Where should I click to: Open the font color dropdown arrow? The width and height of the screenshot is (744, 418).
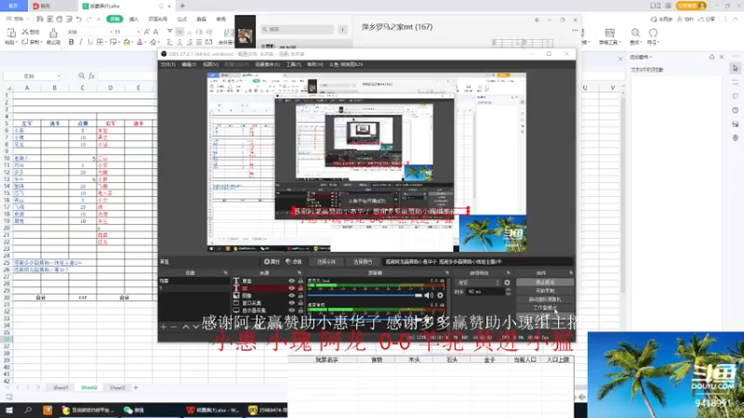coord(146,42)
